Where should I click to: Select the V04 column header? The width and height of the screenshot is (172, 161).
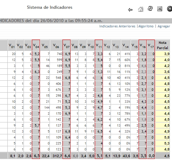(36, 45)
